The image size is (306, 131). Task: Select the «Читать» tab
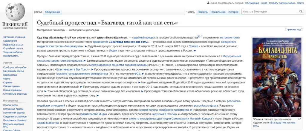pyautogui.click(x=190, y=12)
